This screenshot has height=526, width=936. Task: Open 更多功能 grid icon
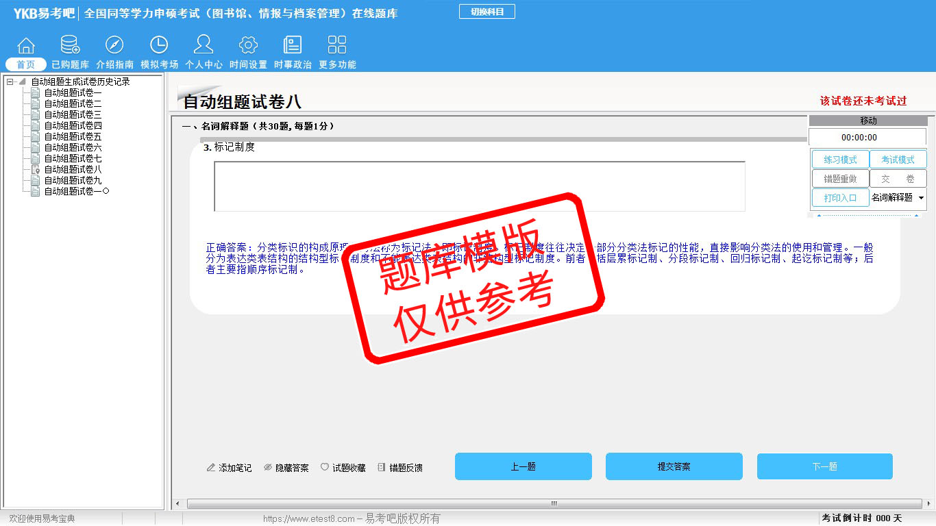337,46
